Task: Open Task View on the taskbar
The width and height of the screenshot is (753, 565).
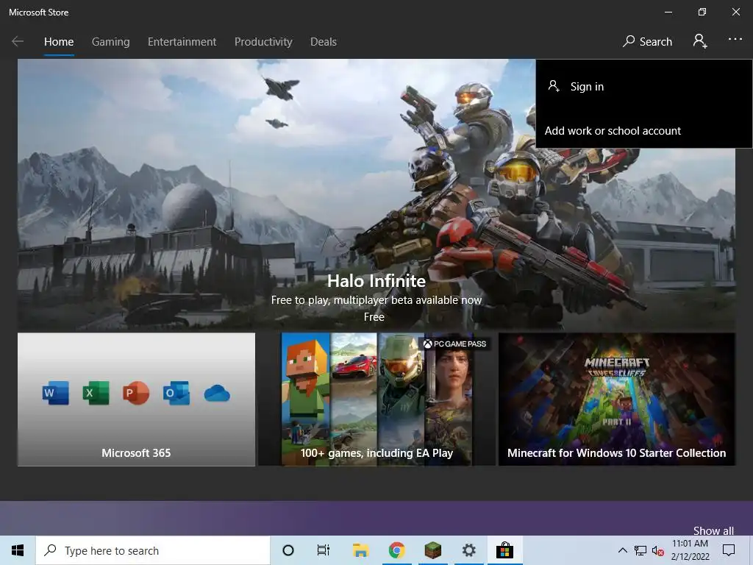Action: [x=324, y=550]
